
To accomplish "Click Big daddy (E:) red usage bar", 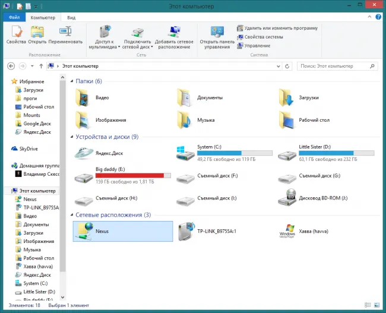I will coord(133,175).
